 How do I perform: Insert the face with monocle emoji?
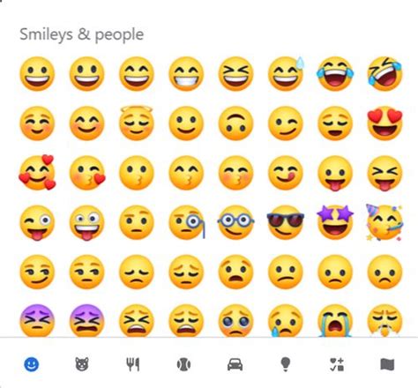pos(187,222)
